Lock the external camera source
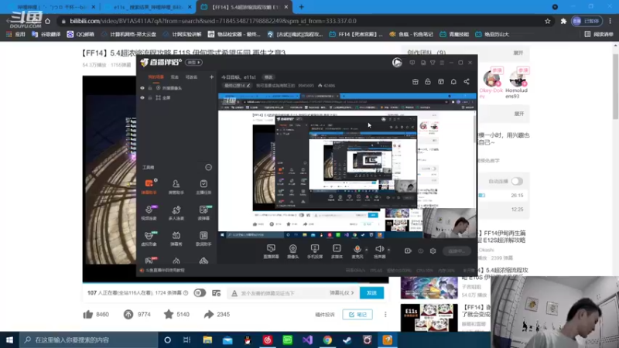Screen dimensions: 619x348 click(150, 88)
